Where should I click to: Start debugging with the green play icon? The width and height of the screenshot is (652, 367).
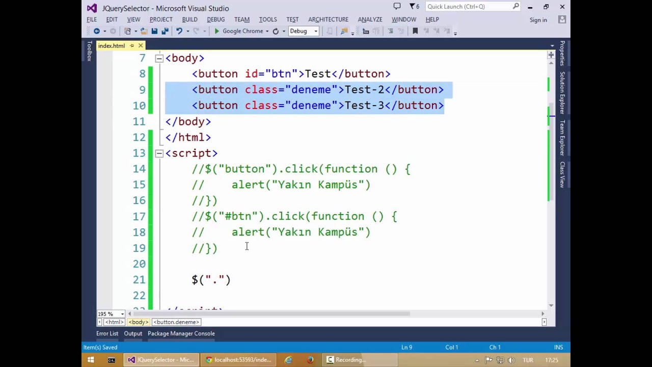click(x=217, y=31)
